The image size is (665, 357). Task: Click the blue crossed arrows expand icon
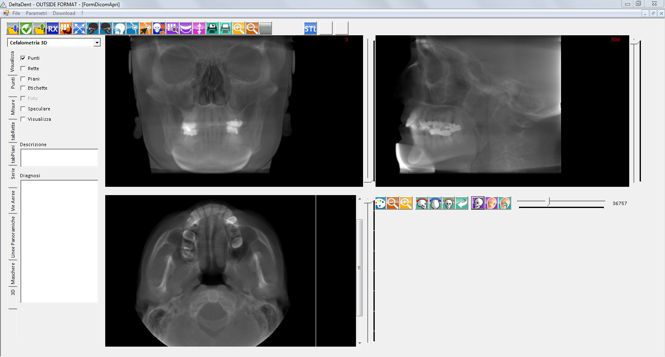pyautogui.click(x=79, y=28)
